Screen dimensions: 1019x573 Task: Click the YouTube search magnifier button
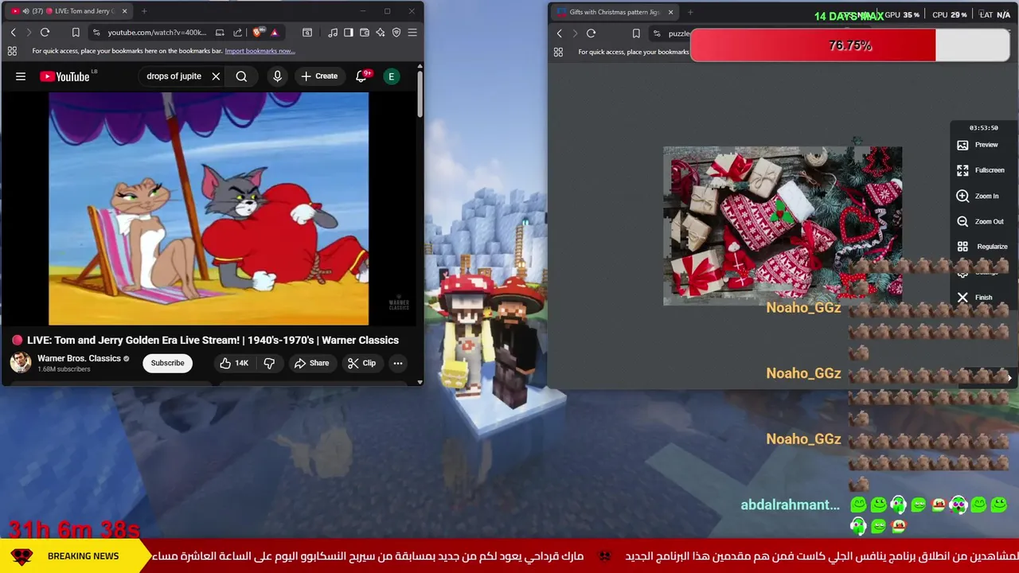tap(241, 76)
